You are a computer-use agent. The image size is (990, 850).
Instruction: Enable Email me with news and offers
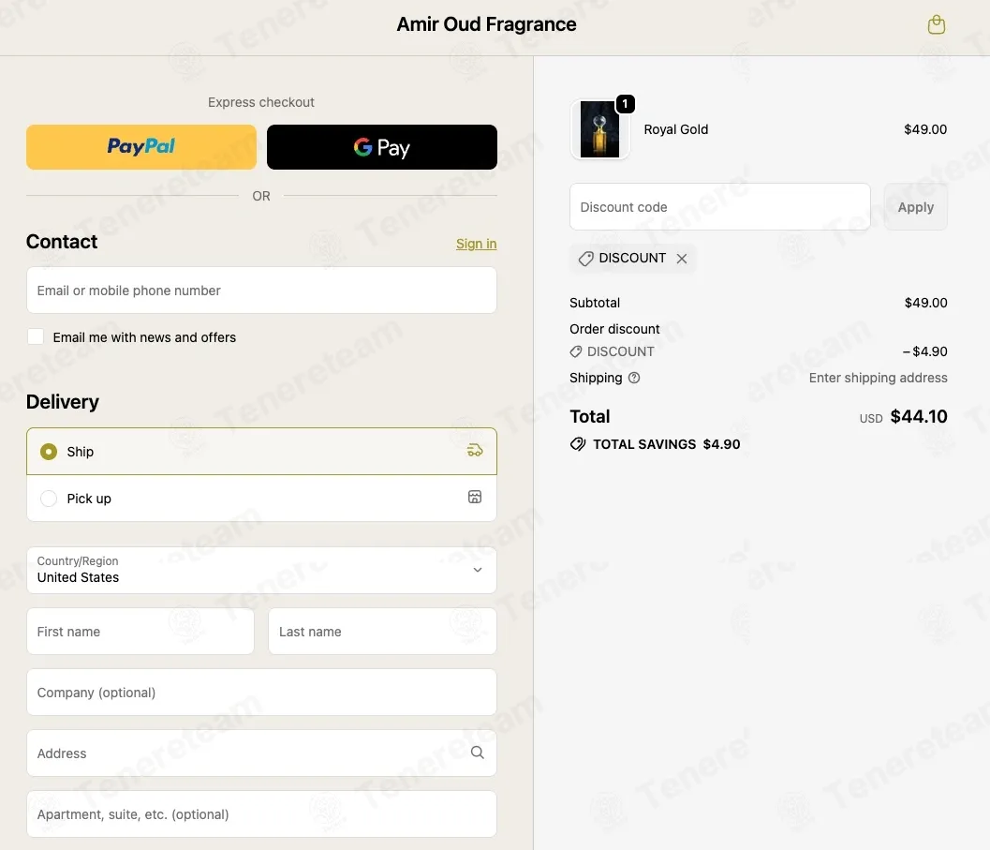[36, 336]
